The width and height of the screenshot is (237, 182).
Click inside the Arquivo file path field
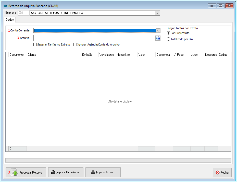94,38
